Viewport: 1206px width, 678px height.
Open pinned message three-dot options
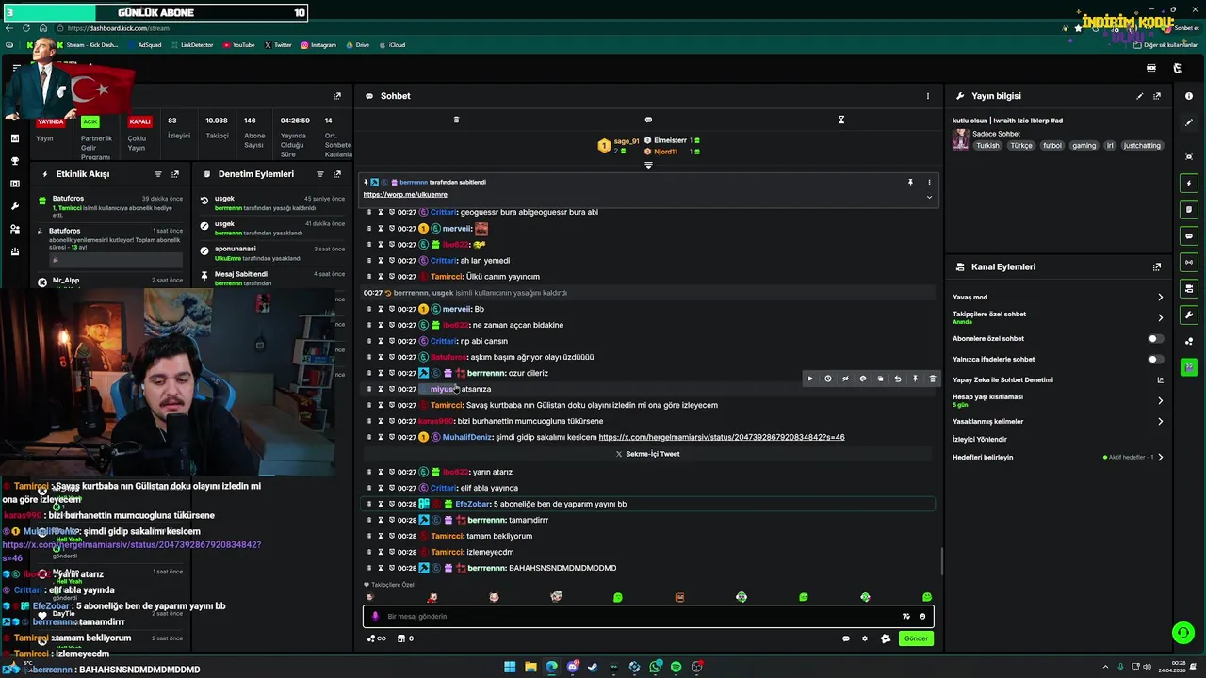(929, 182)
